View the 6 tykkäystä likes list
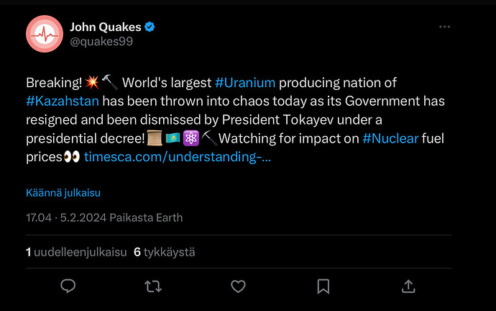Screen dimensions: 496x311 click(x=165, y=252)
